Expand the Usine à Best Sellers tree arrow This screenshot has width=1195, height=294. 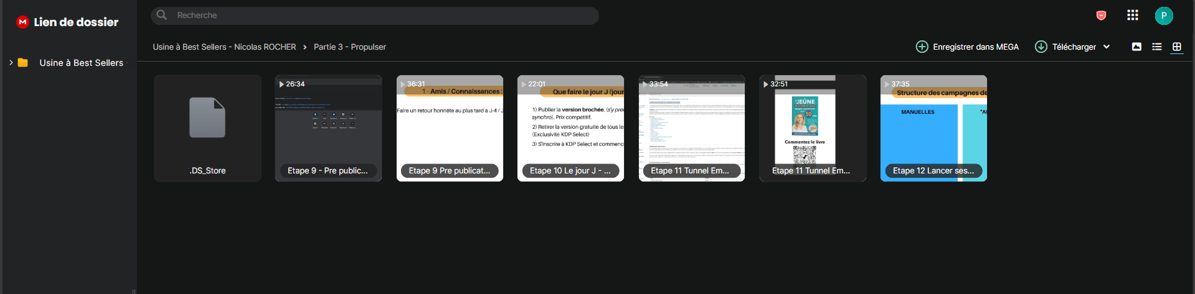coord(11,63)
